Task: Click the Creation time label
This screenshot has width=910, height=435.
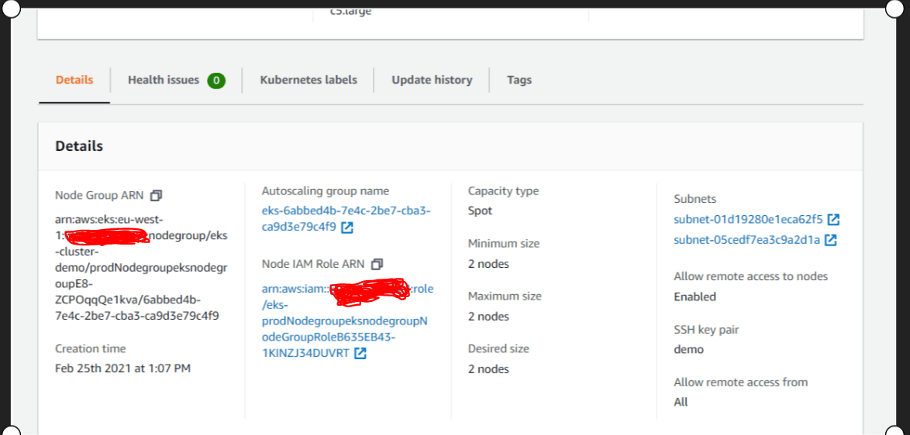Action: click(x=91, y=348)
